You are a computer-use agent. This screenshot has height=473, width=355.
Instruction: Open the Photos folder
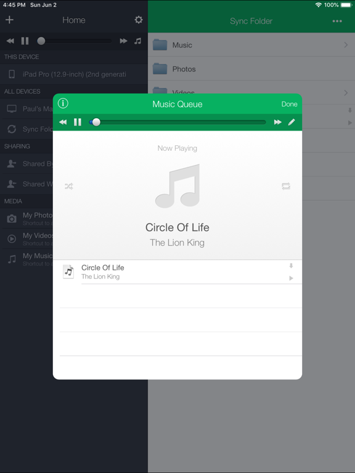pos(251,69)
